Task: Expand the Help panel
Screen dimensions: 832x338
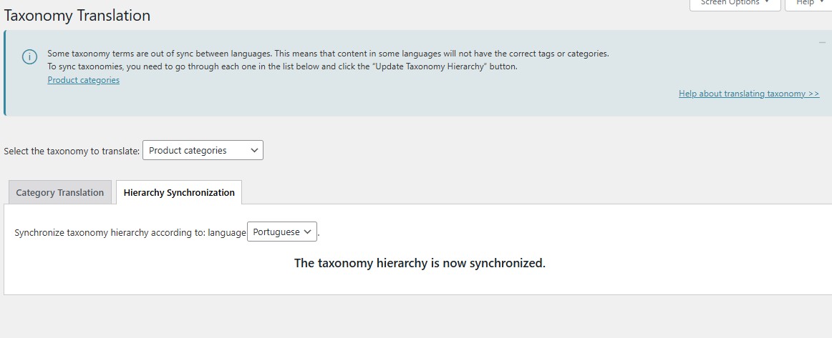Action: tap(808, 4)
